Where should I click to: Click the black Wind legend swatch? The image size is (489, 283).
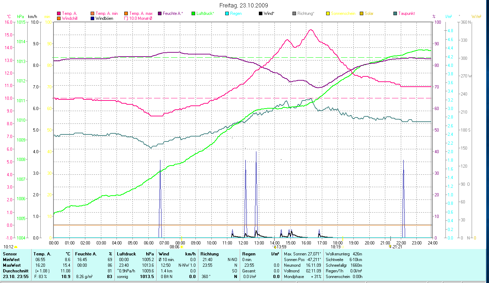coord(261,14)
